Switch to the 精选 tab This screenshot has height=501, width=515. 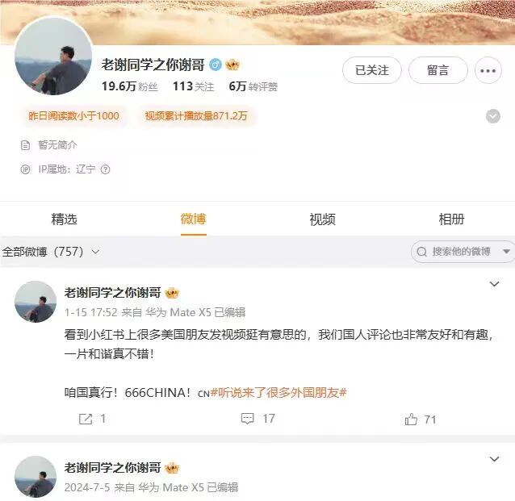[64, 219]
